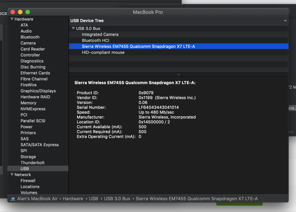This screenshot has height=212, width=296.
Task: Click the bold Sierra Wireless detail heading
Action: [x=135, y=83]
